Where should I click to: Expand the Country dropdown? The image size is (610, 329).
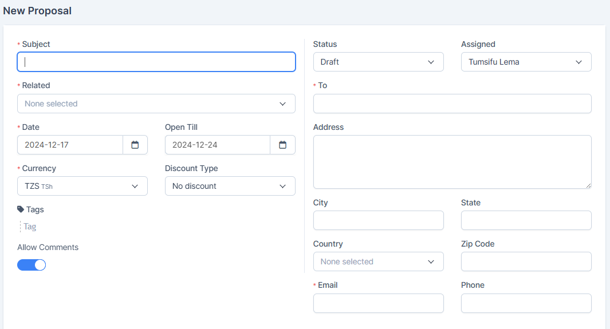pyautogui.click(x=378, y=261)
